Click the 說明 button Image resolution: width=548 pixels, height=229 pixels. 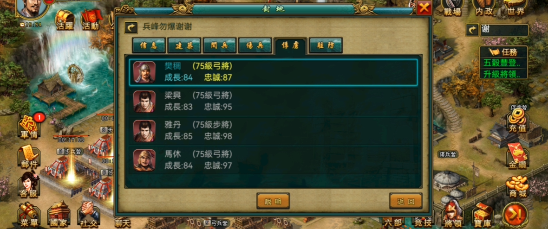pos(273,201)
